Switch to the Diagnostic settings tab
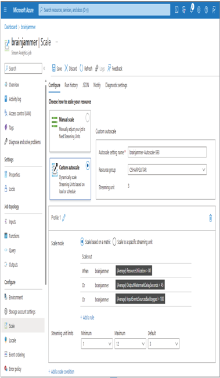Screen dimensions: 220x378 click(x=116, y=85)
